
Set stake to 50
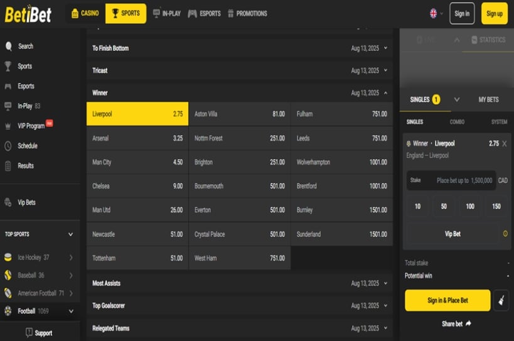pos(444,206)
